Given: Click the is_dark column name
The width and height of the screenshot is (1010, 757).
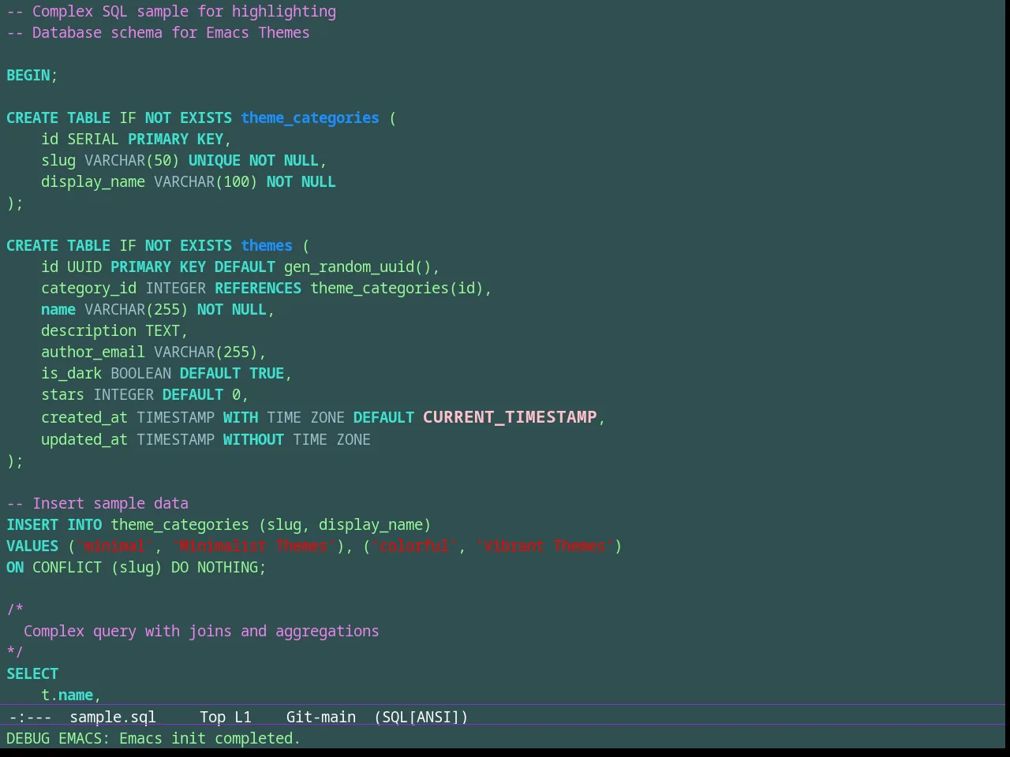Looking at the screenshot, I should 72,373.
